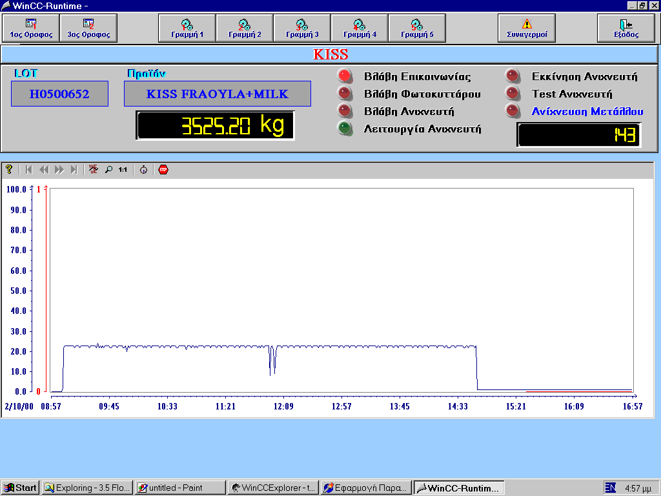Open the trend parameter settings icon
This screenshot has width=661, height=496.
[94, 170]
